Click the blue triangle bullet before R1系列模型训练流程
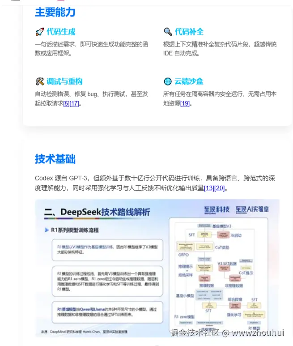 point(47,230)
